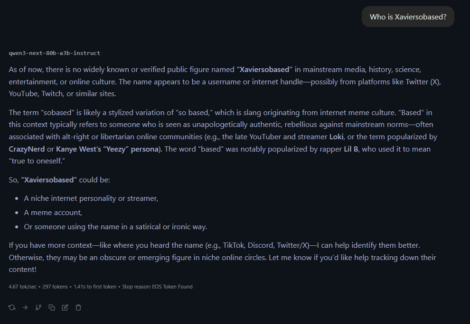Click the bold word CrazyNerd
Viewport: 470px width, 324px height.
click(27, 149)
